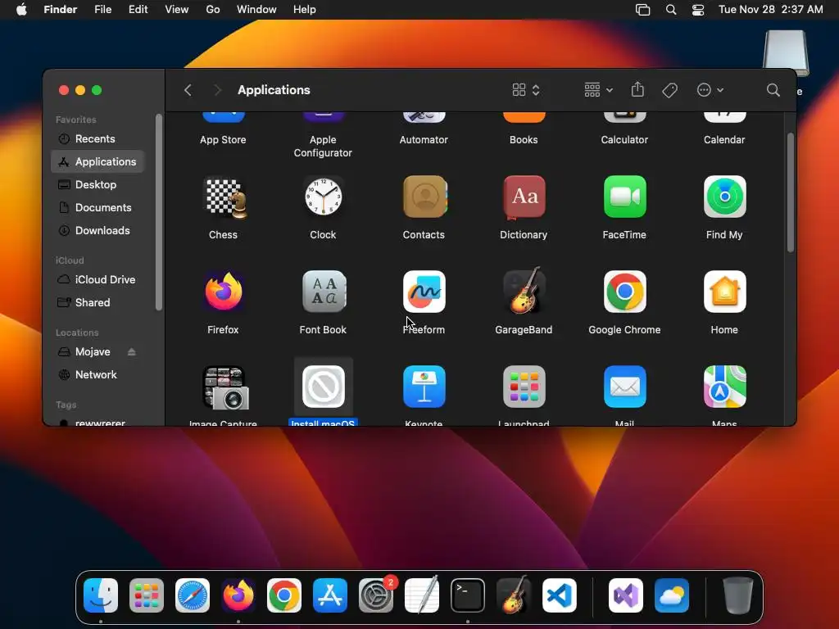This screenshot has width=839, height=629.
Task: Click the Calendar label text
Action: pos(724,139)
